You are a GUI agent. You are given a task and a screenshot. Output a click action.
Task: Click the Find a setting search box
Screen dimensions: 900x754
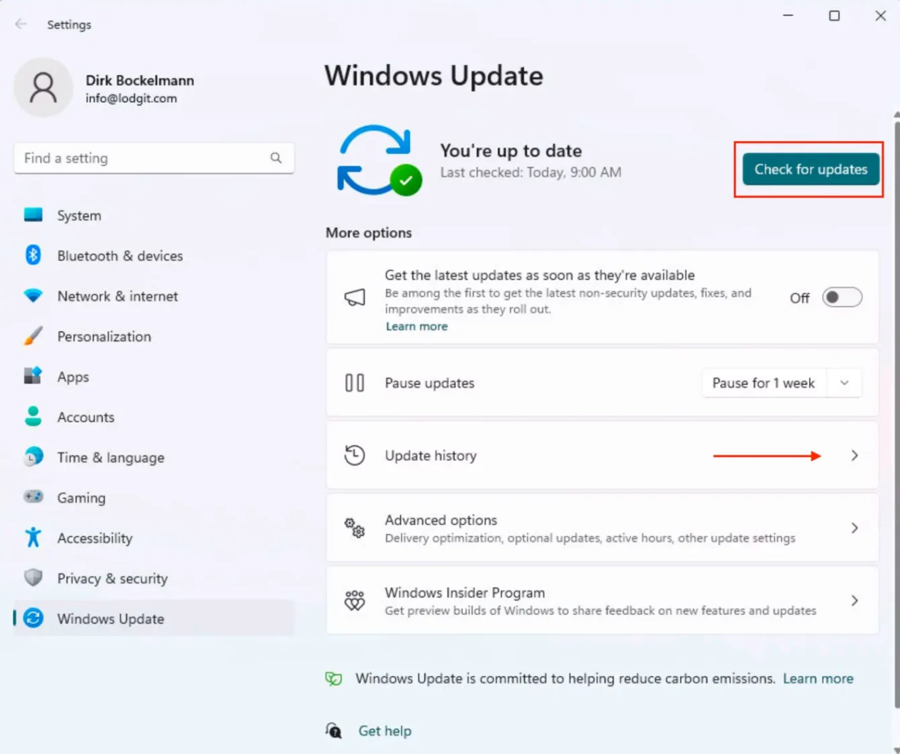[x=154, y=158]
